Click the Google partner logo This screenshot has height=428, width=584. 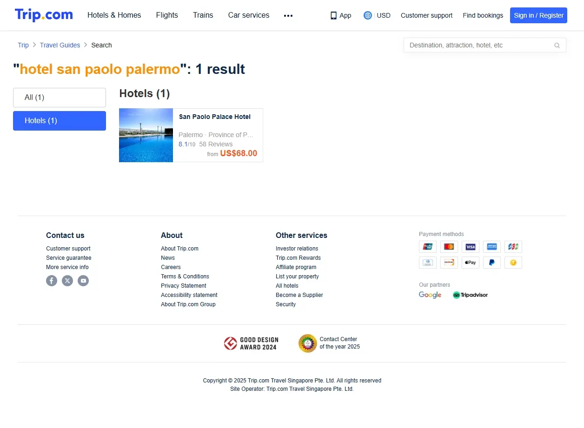[x=430, y=295]
